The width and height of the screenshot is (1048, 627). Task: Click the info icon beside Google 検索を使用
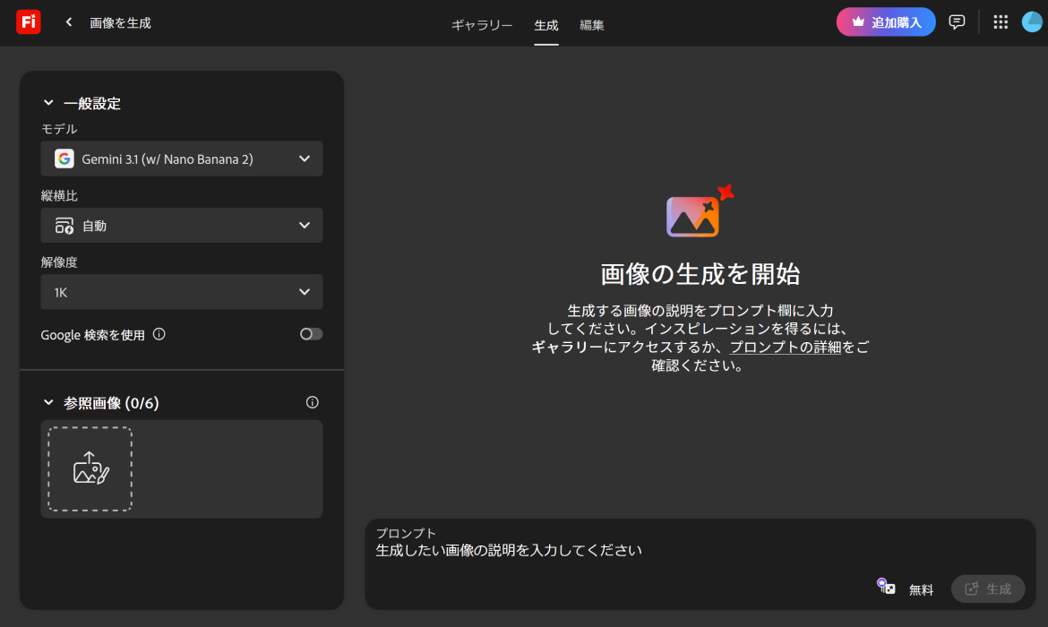click(159, 334)
